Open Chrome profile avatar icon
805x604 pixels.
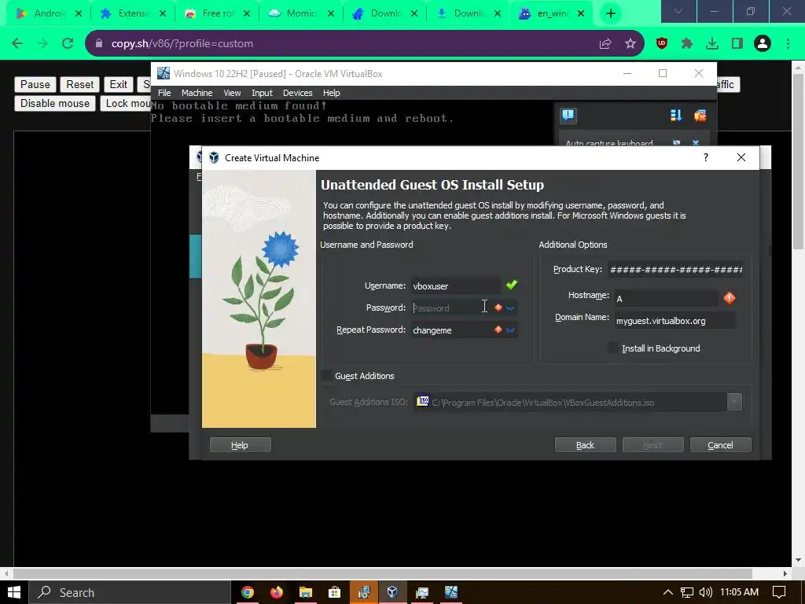[x=763, y=43]
